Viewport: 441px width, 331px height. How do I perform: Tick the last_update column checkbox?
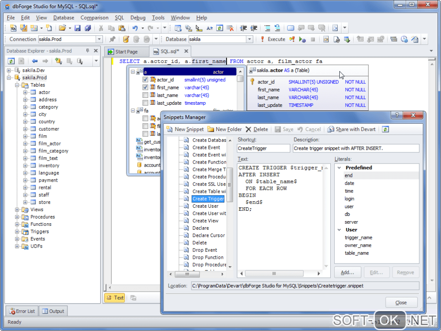(x=146, y=103)
